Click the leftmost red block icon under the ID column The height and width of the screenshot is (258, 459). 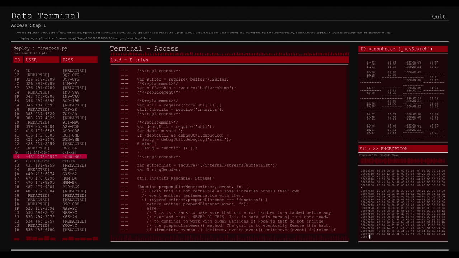coord(16,239)
